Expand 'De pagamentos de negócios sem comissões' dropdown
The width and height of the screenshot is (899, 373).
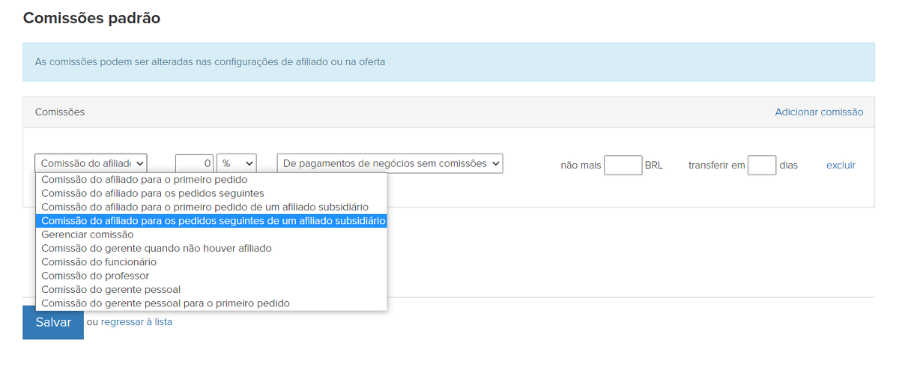(x=390, y=163)
